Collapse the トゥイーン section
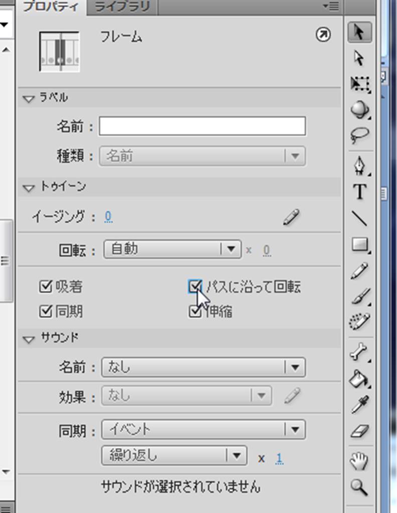The width and height of the screenshot is (397, 513). (x=28, y=188)
